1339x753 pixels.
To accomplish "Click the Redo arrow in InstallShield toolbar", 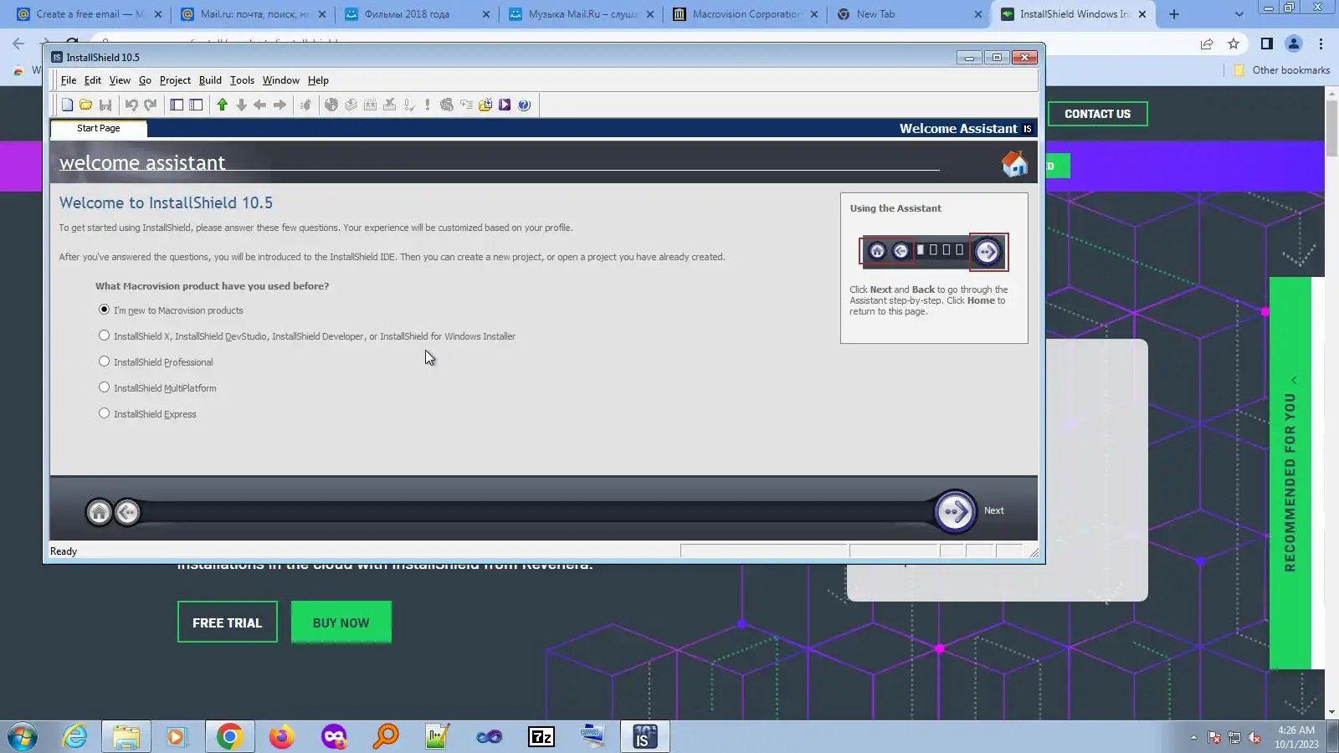I will click(151, 105).
